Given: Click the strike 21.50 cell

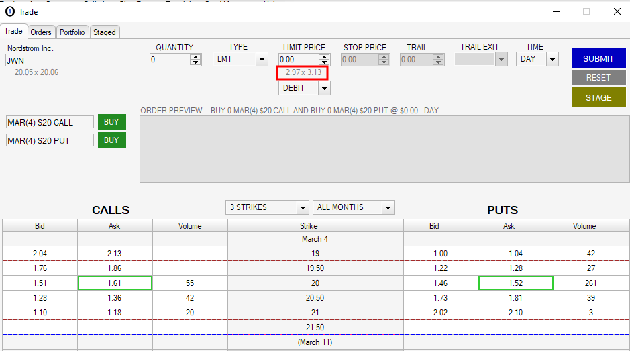Looking at the screenshot, I should [x=315, y=328].
